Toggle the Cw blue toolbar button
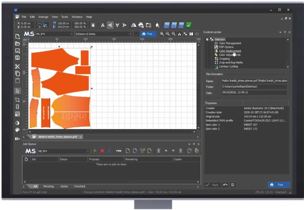304x210 pixels. coord(167,25)
